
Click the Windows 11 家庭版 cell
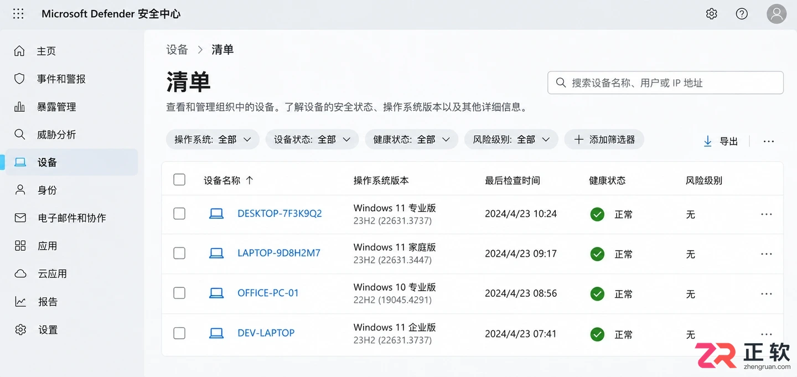coord(395,247)
